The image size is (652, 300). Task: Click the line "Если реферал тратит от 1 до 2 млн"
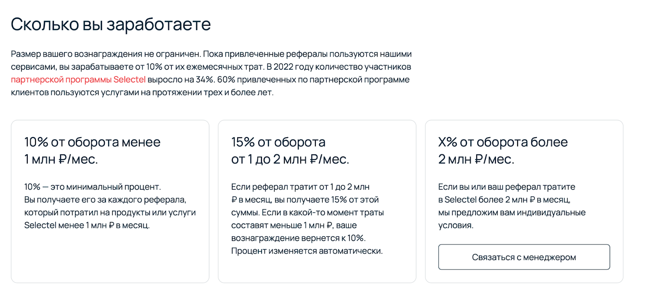[x=300, y=187]
